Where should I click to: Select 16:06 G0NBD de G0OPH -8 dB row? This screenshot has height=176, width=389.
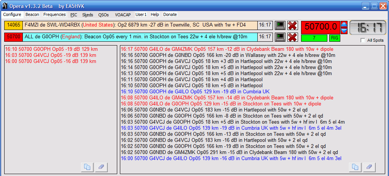click(222, 116)
